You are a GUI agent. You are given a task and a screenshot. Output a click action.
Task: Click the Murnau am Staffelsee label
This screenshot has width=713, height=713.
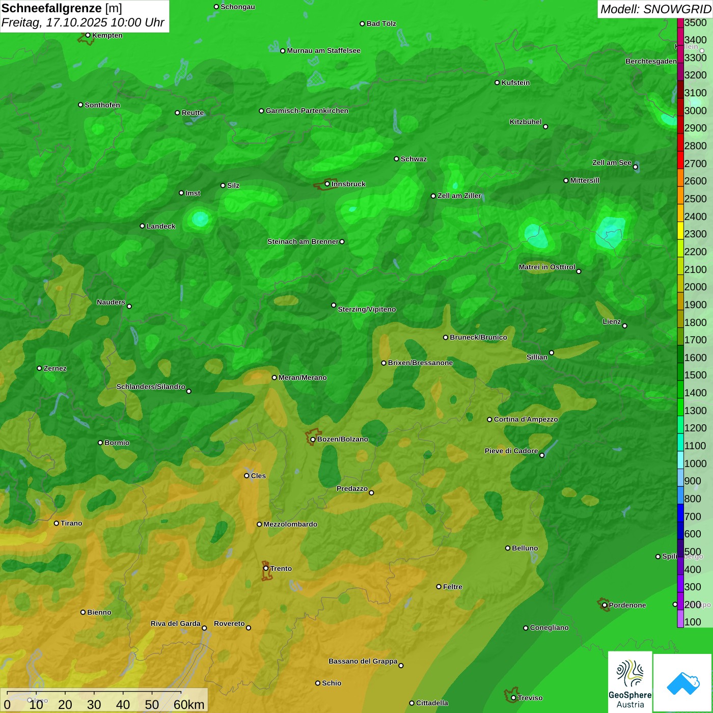(x=323, y=50)
